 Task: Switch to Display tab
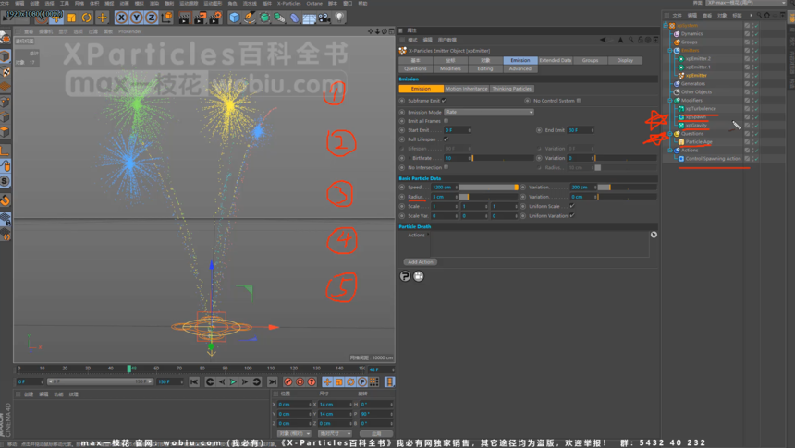point(625,60)
